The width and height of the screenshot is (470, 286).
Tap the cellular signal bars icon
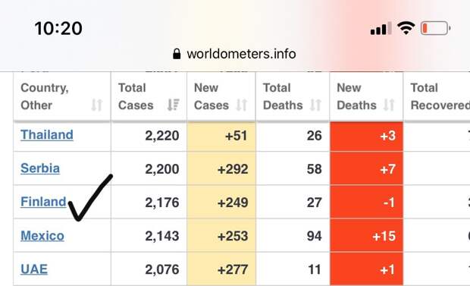(x=381, y=28)
